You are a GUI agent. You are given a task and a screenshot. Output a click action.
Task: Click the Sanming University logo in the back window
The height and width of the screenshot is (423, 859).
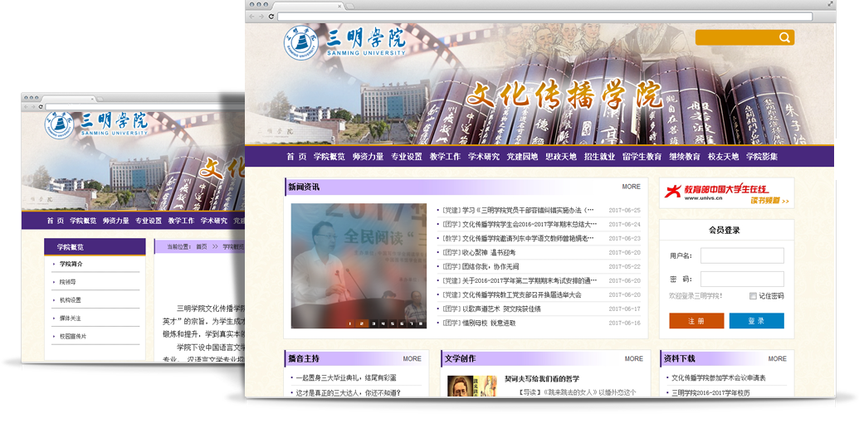point(97,124)
